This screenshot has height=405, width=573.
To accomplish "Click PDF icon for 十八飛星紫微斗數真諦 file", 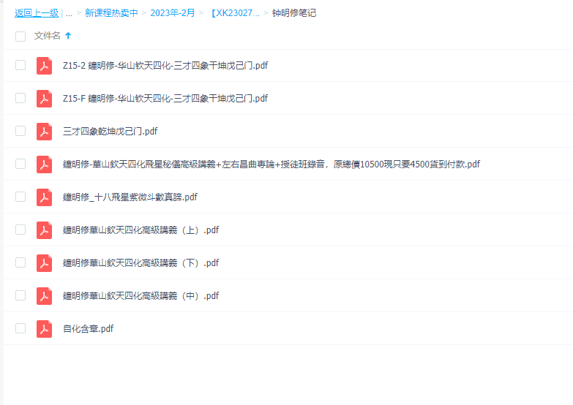I will pyautogui.click(x=44, y=197).
